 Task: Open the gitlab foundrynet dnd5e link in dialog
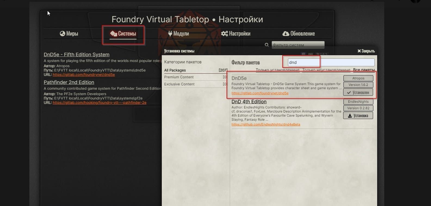(260, 93)
